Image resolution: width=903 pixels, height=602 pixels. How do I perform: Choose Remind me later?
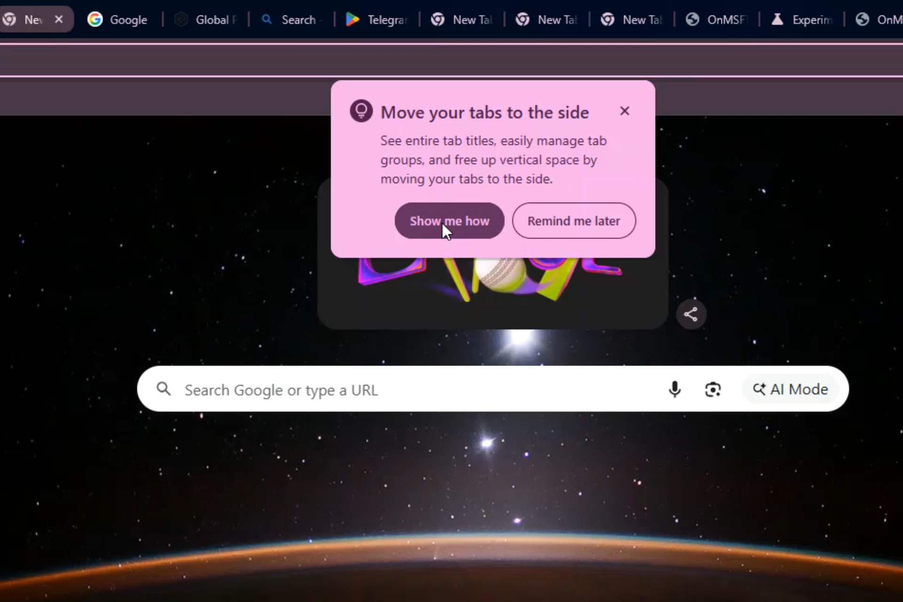(573, 221)
